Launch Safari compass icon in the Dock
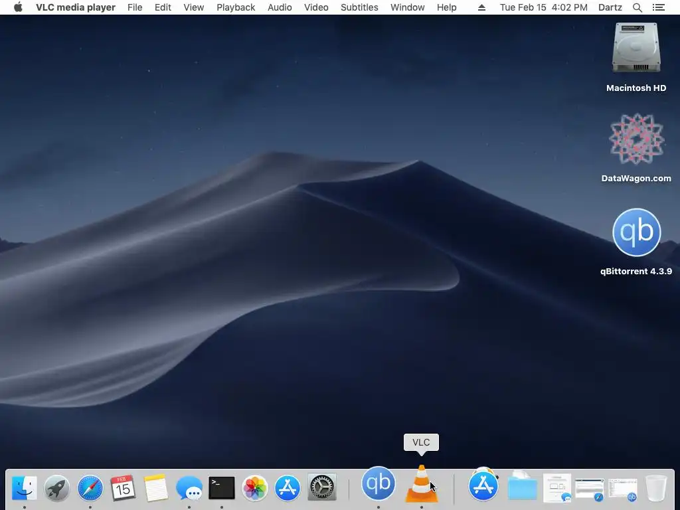680x510 pixels. point(90,488)
